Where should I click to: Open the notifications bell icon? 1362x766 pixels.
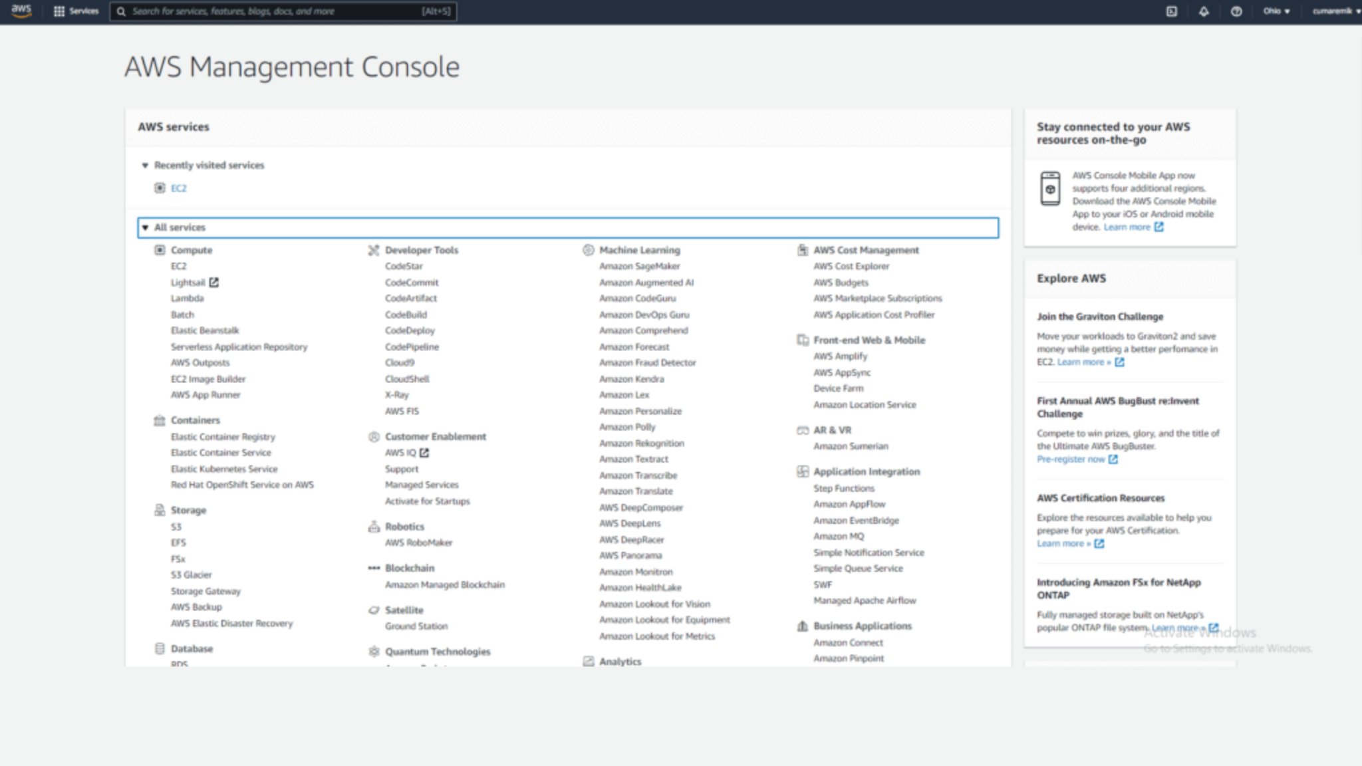coord(1204,11)
